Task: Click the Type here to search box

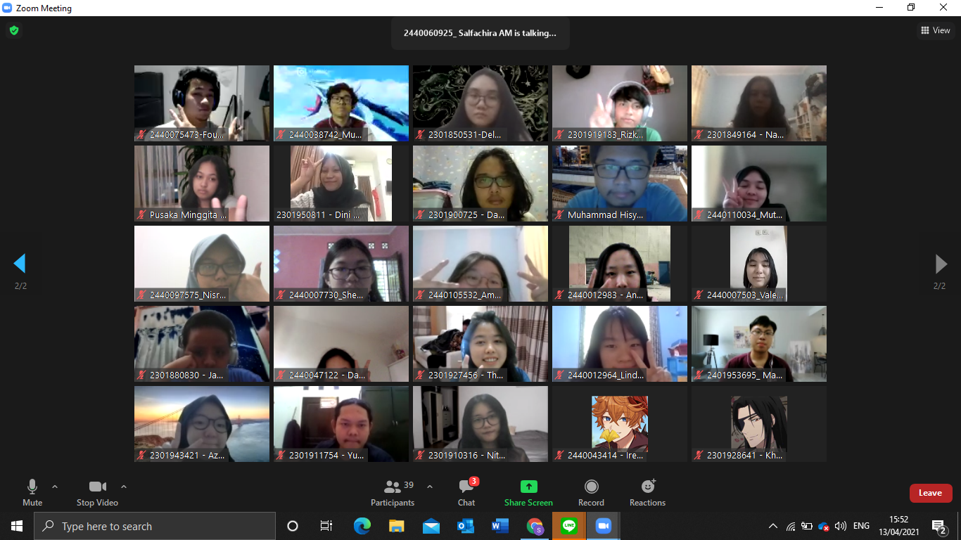Action: (x=155, y=526)
